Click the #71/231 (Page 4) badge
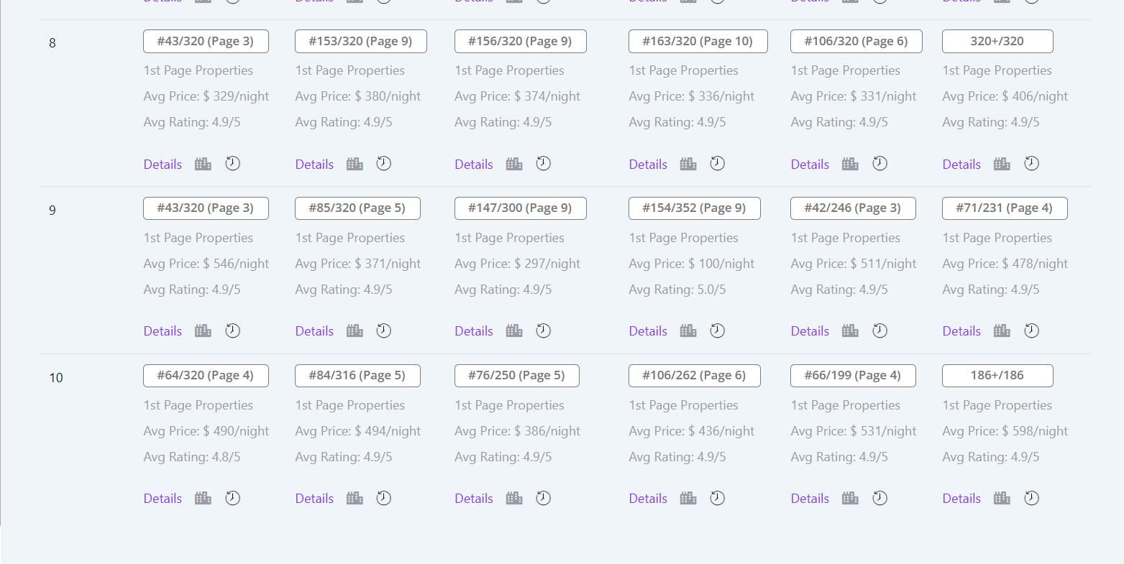This screenshot has width=1124, height=564. click(x=1005, y=208)
